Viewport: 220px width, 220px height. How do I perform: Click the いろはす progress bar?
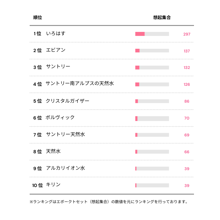coord(152,34)
